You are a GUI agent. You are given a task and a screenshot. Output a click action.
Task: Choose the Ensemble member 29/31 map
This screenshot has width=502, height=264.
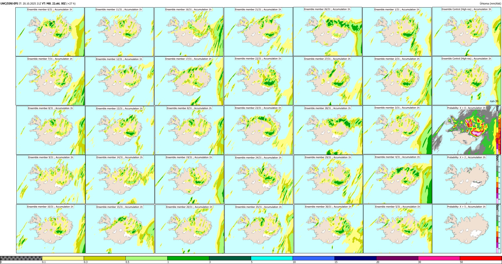328,180
